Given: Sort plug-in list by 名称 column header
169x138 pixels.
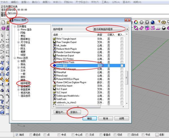Looking at the screenshot, I should 74,35.
